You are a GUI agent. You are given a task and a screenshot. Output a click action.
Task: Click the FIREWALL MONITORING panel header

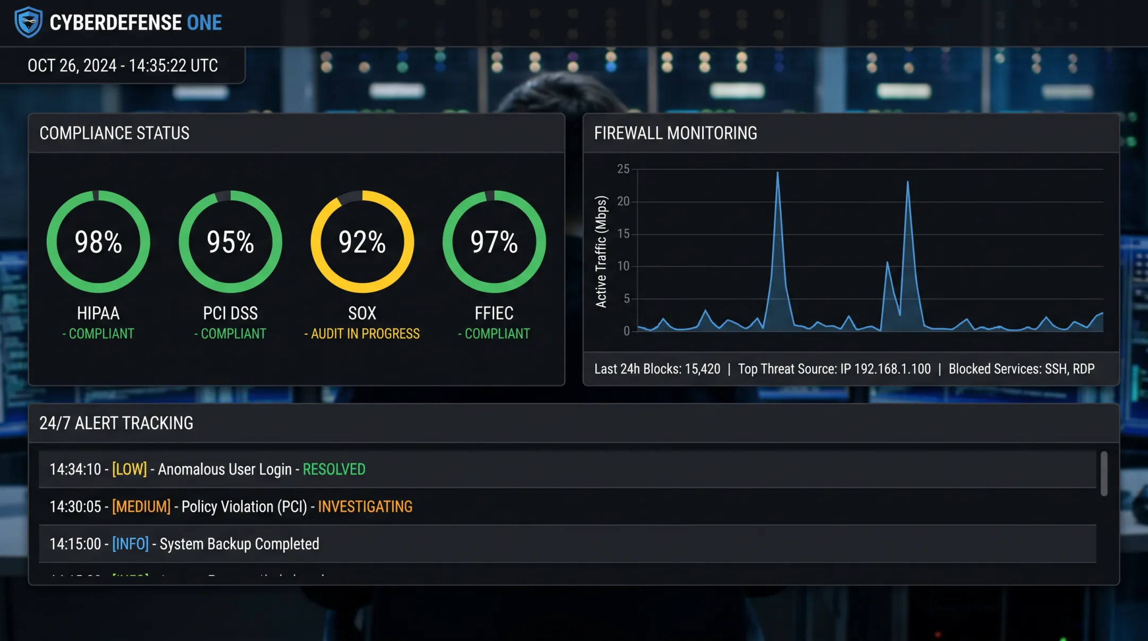coord(851,133)
